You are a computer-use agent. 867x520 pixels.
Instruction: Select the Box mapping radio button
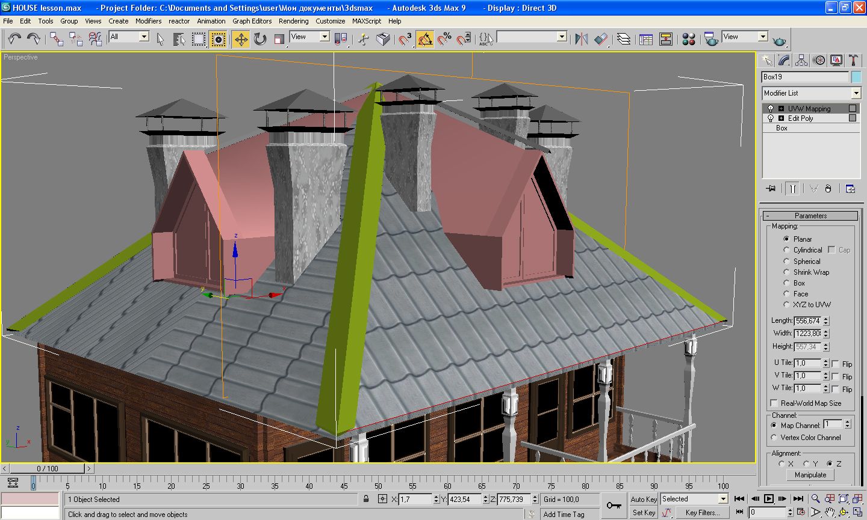(786, 283)
